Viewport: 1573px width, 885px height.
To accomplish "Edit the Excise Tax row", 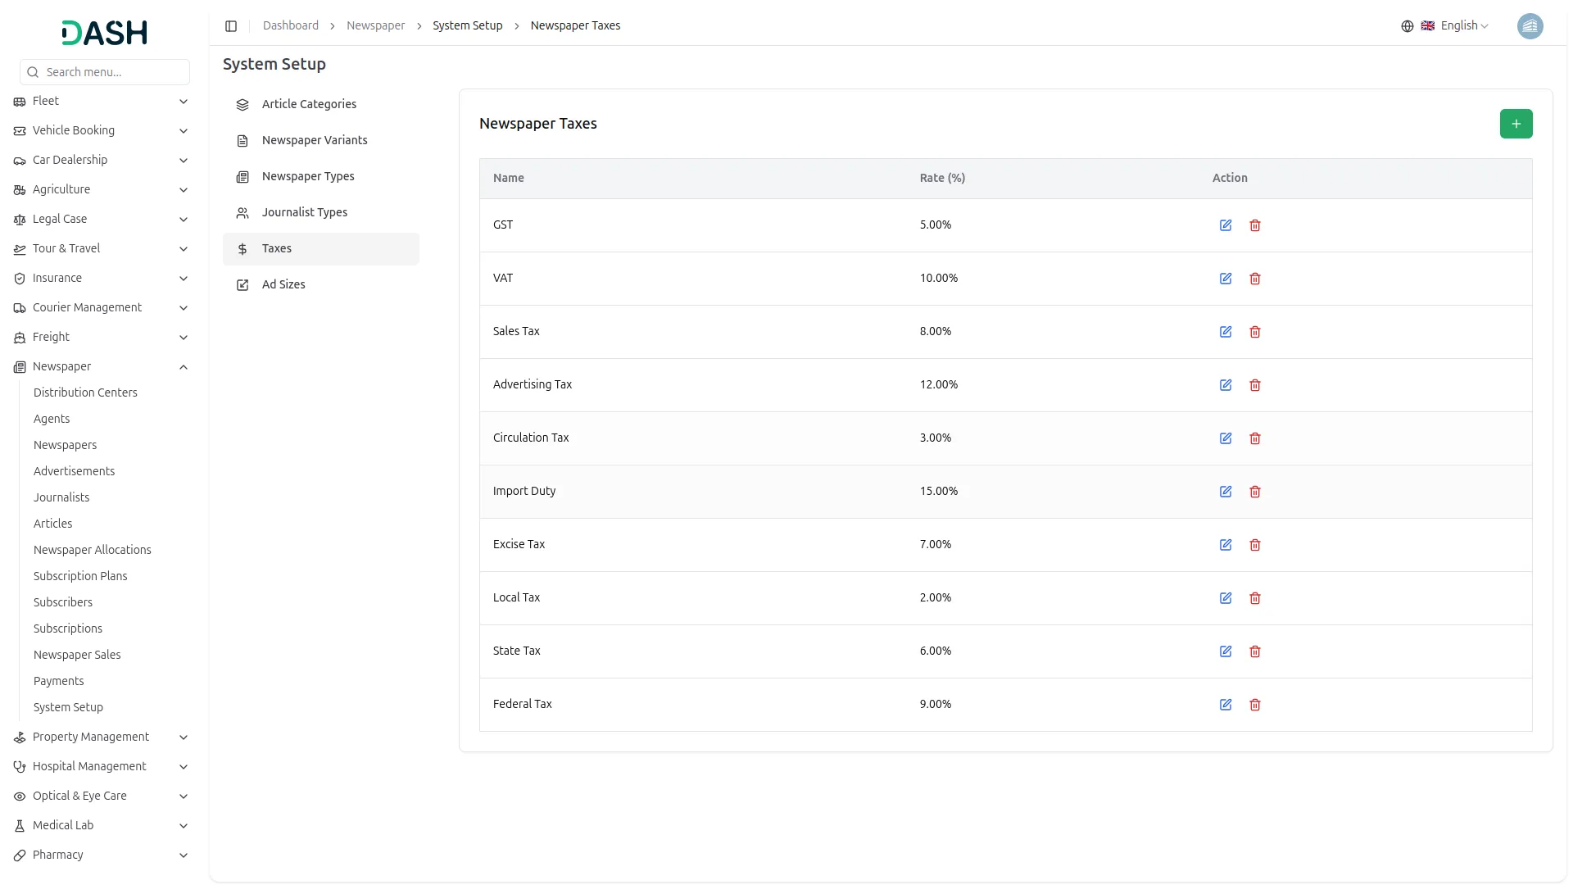I will click(x=1226, y=545).
